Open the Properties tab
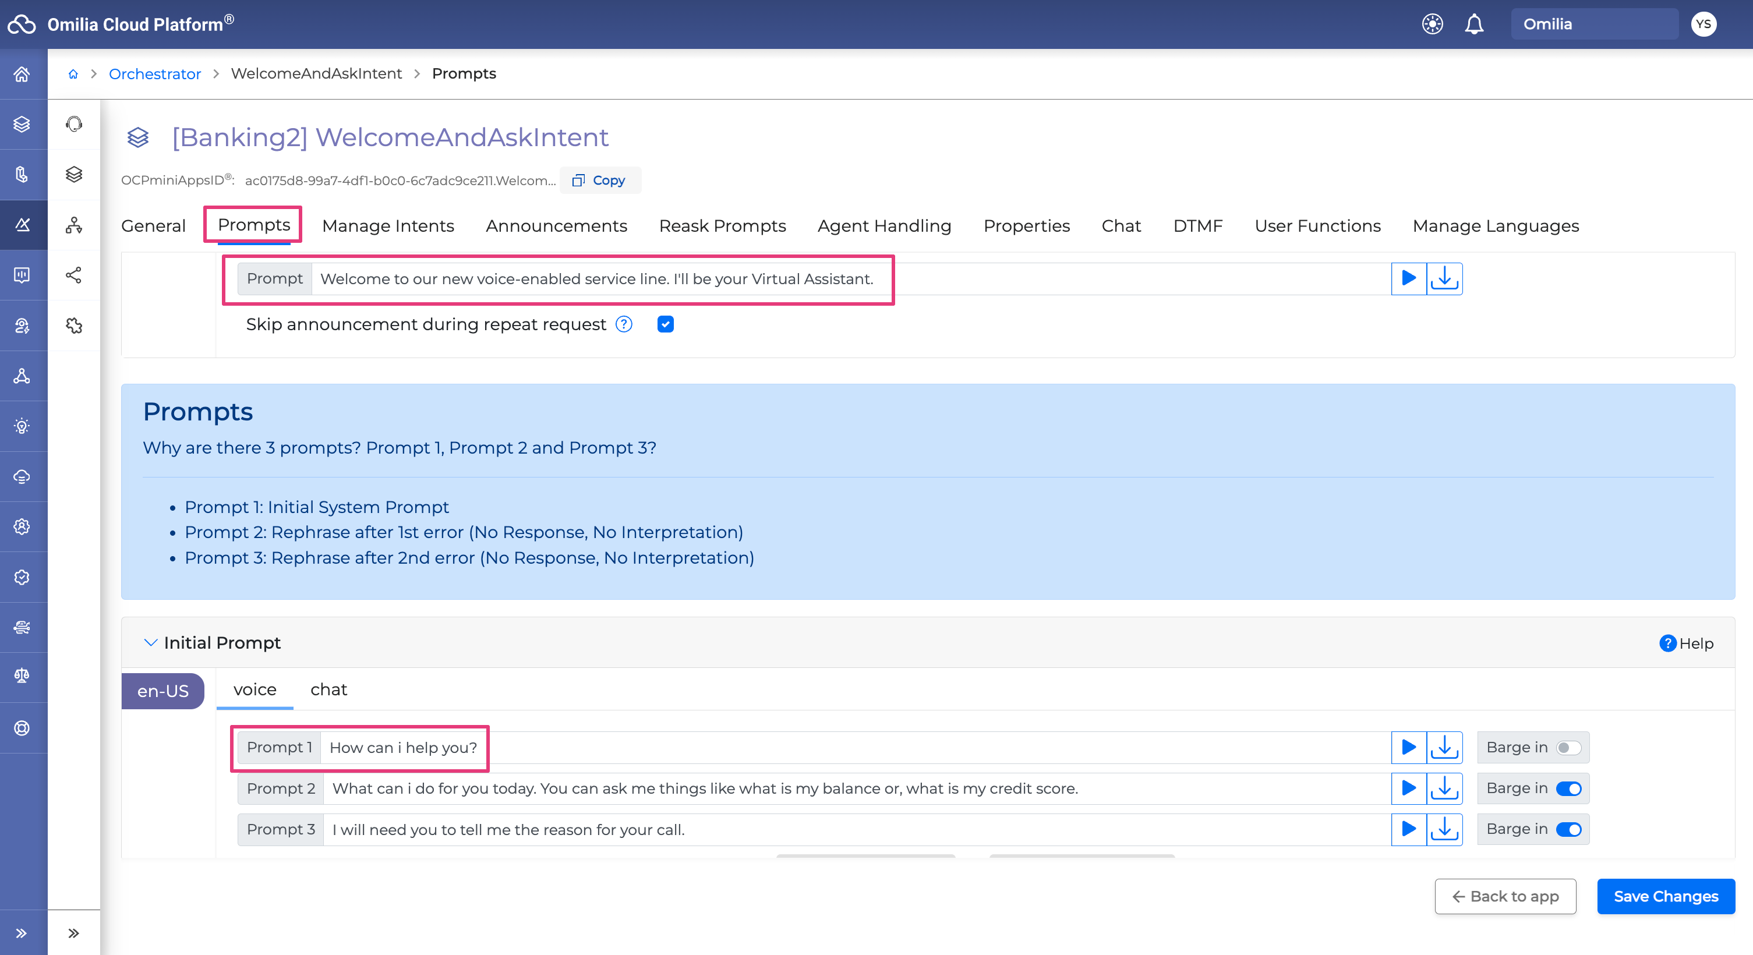This screenshot has width=1753, height=955. click(x=1027, y=226)
